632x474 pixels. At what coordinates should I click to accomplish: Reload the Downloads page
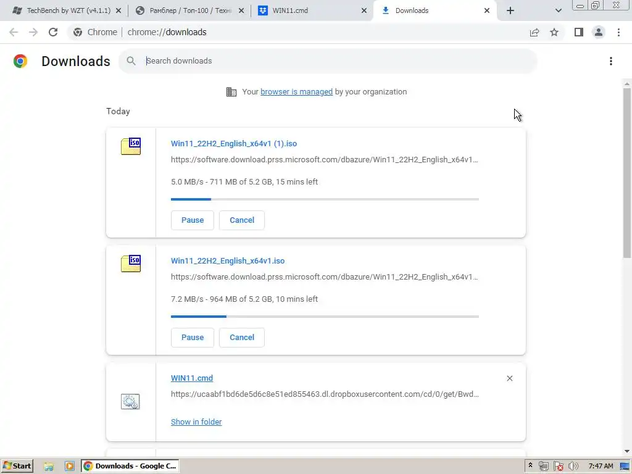[x=53, y=32]
